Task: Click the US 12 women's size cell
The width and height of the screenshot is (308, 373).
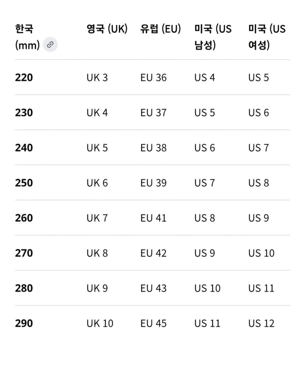Action: pos(261,323)
